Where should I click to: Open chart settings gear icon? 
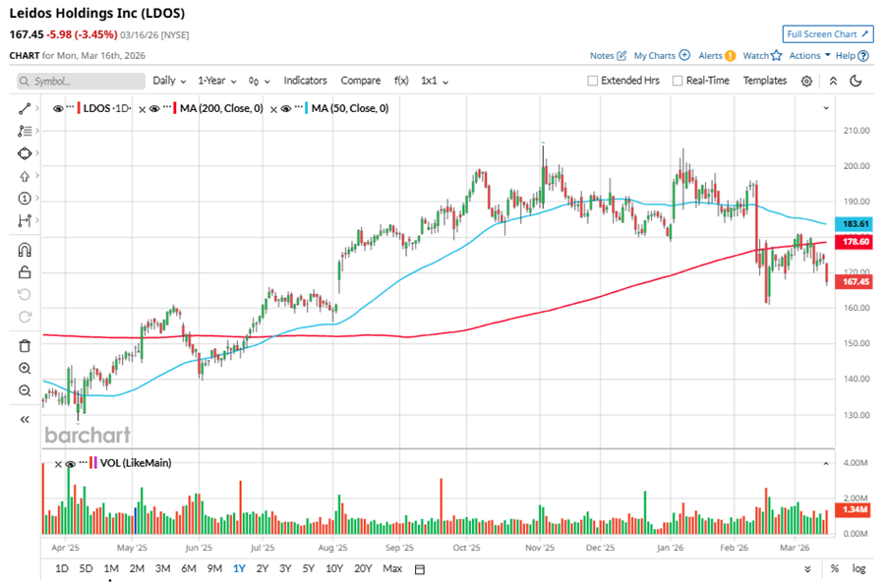pos(806,81)
